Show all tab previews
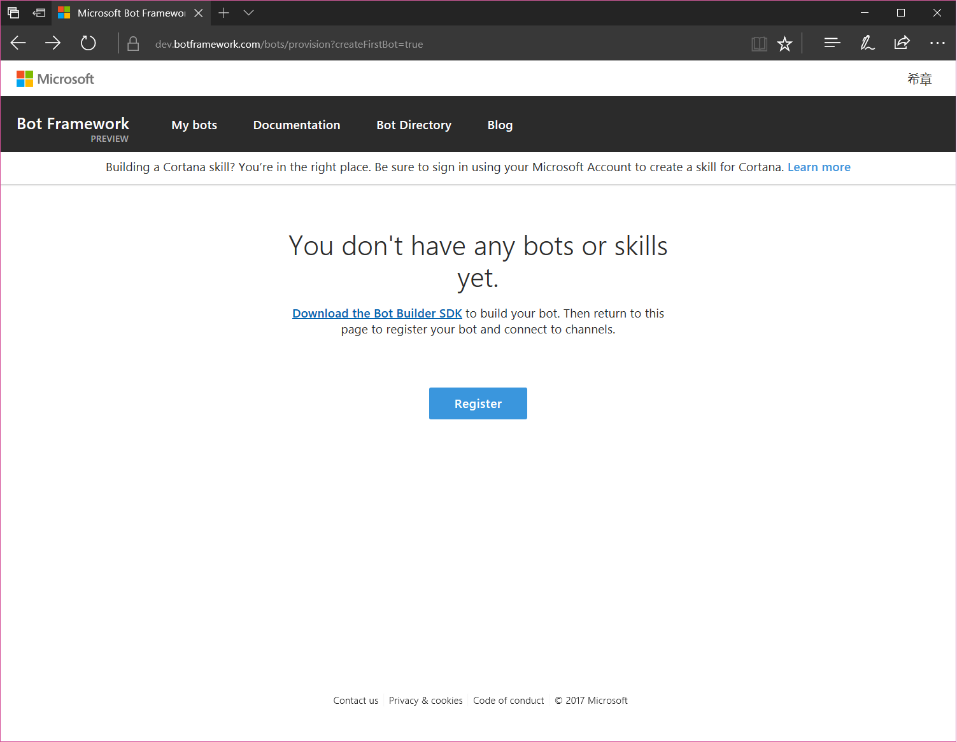This screenshot has height=742, width=957. (13, 12)
